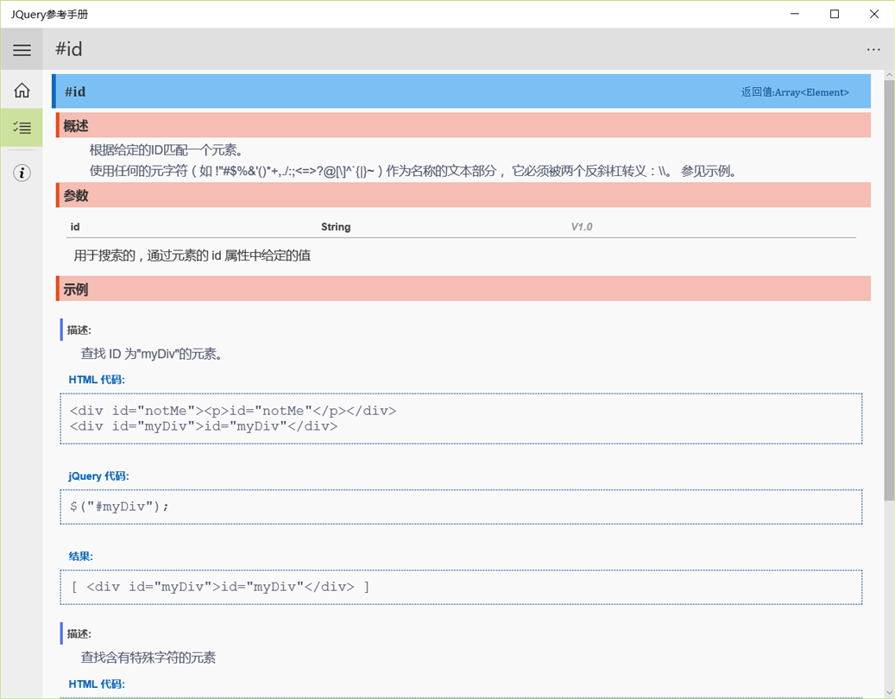Click parameter description 用于搜索的 line

pyautogui.click(x=192, y=255)
